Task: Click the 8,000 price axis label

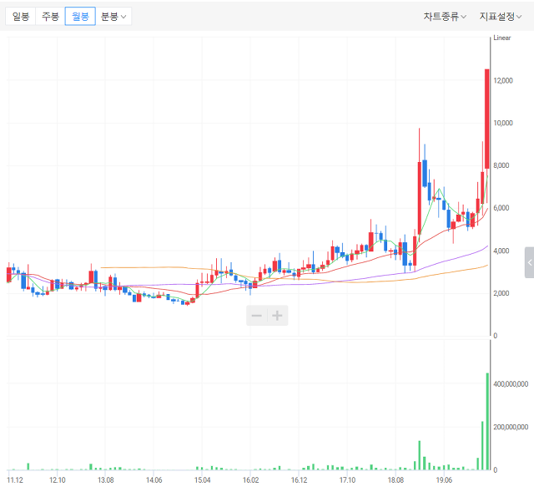Action: click(501, 165)
